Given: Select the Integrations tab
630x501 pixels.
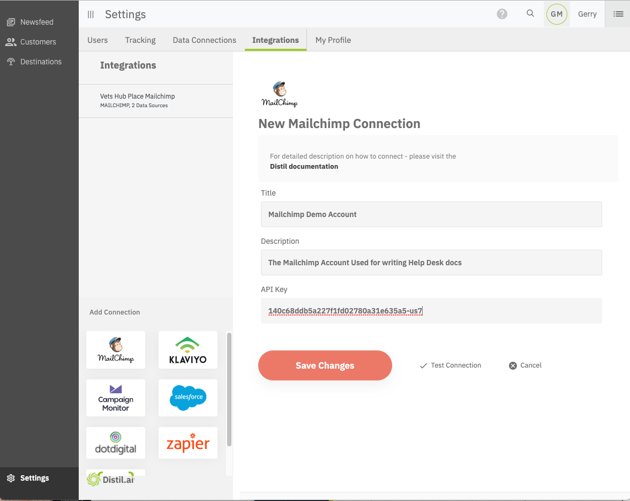Looking at the screenshot, I should pyautogui.click(x=275, y=40).
